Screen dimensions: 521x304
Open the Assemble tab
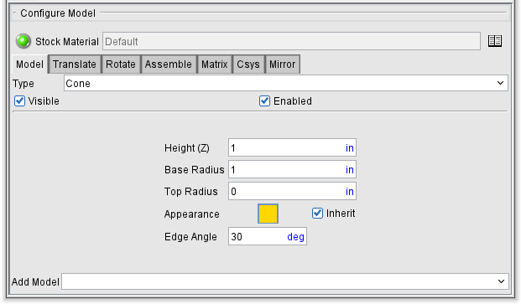pyautogui.click(x=169, y=64)
